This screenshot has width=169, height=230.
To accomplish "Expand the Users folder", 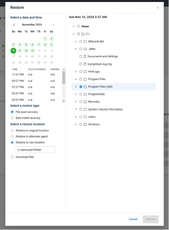I will (76, 117).
